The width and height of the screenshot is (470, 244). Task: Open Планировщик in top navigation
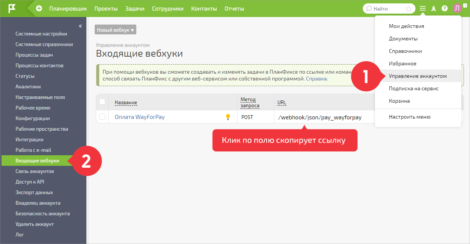68,8
